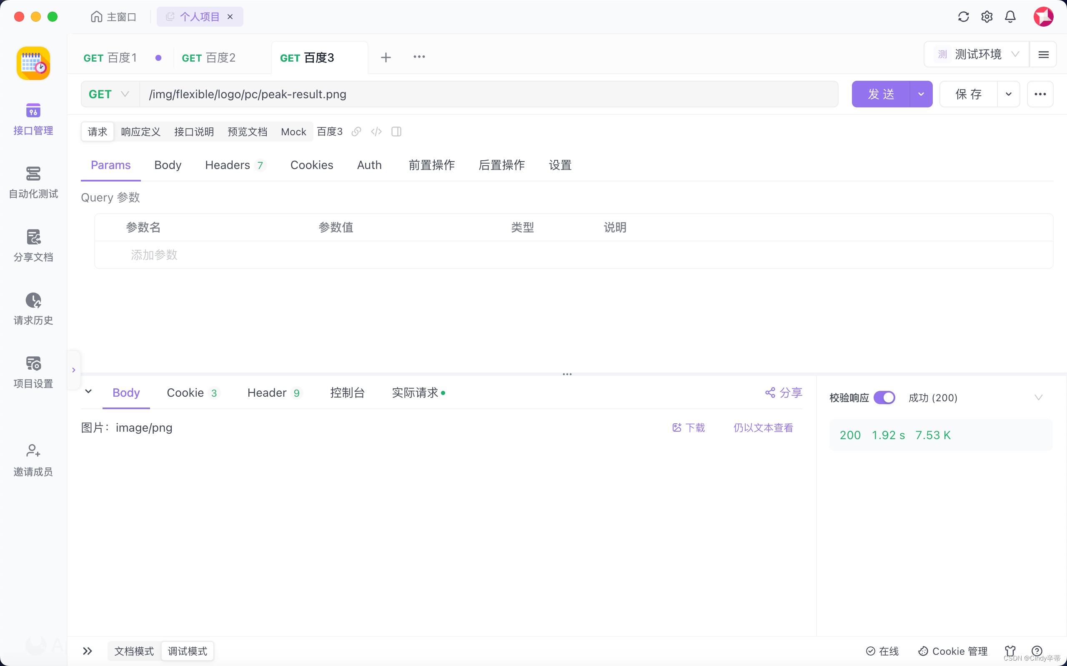Screen dimensions: 1067x666
Task: Open the 保存 dropdown arrow
Action: [1008, 94]
